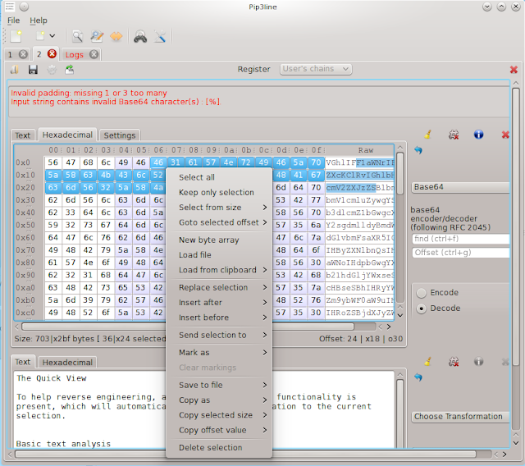Screen dimensions: 525x466
Task: Switch to the Logs tab
Action: 75,55
